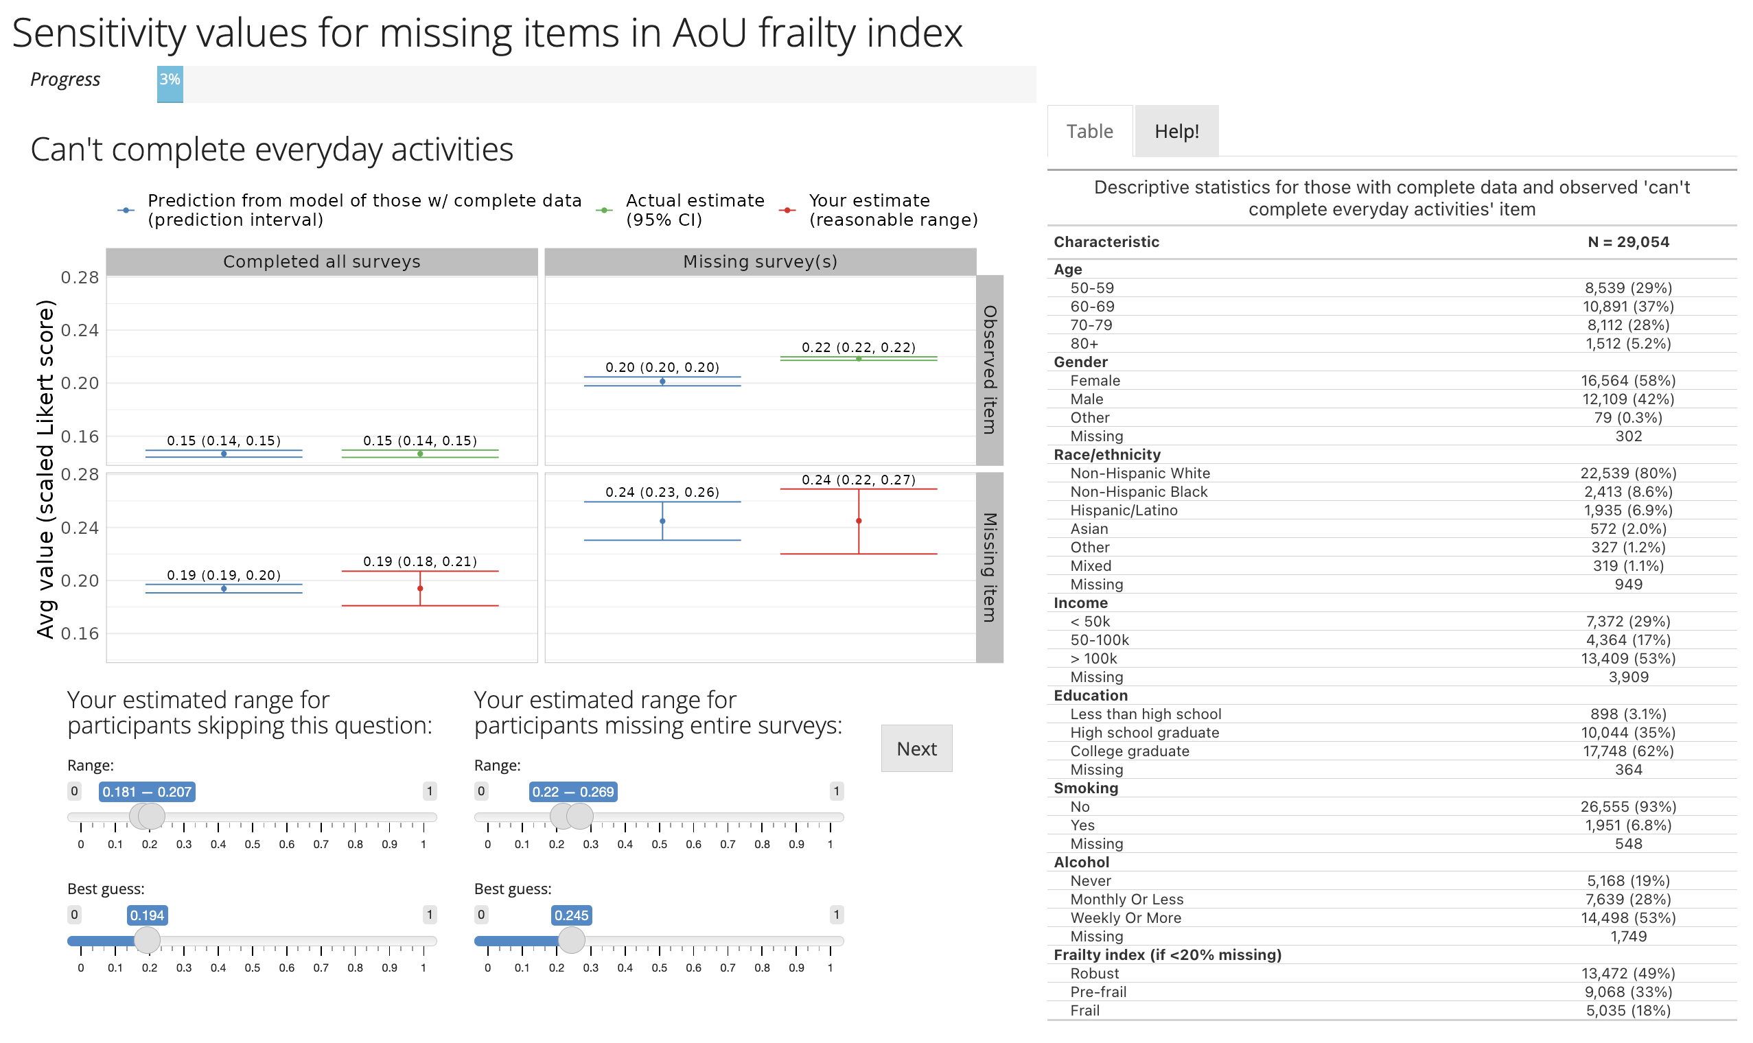The width and height of the screenshot is (1753, 1043).
Task: Grab upper handle of missing-surveys Range slider
Action: pyautogui.click(x=580, y=816)
